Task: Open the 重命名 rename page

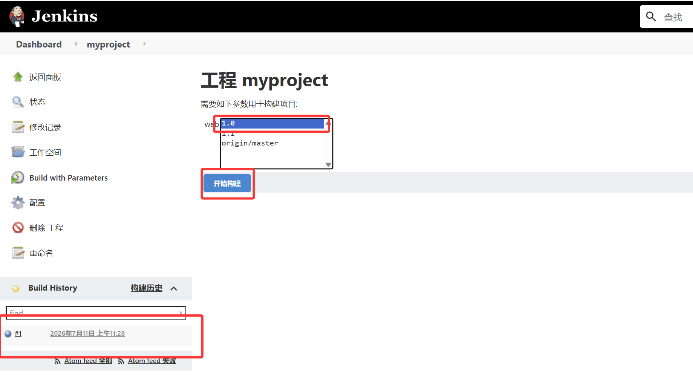Action: 41,253
